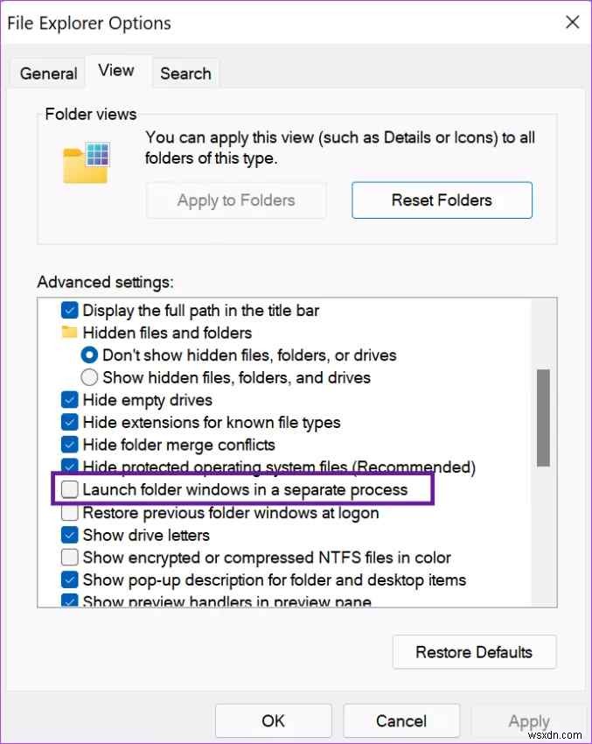This screenshot has width=592, height=744.
Task: Enable Launch folder windows in a separate process
Action: (x=68, y=489)
